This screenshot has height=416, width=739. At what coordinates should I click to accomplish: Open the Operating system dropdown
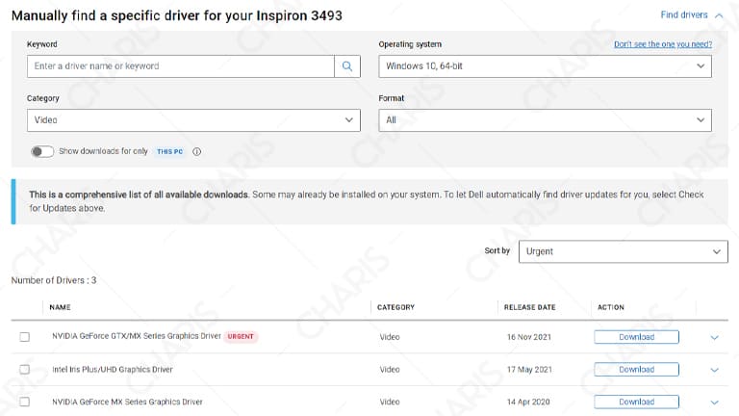(546, 66)
